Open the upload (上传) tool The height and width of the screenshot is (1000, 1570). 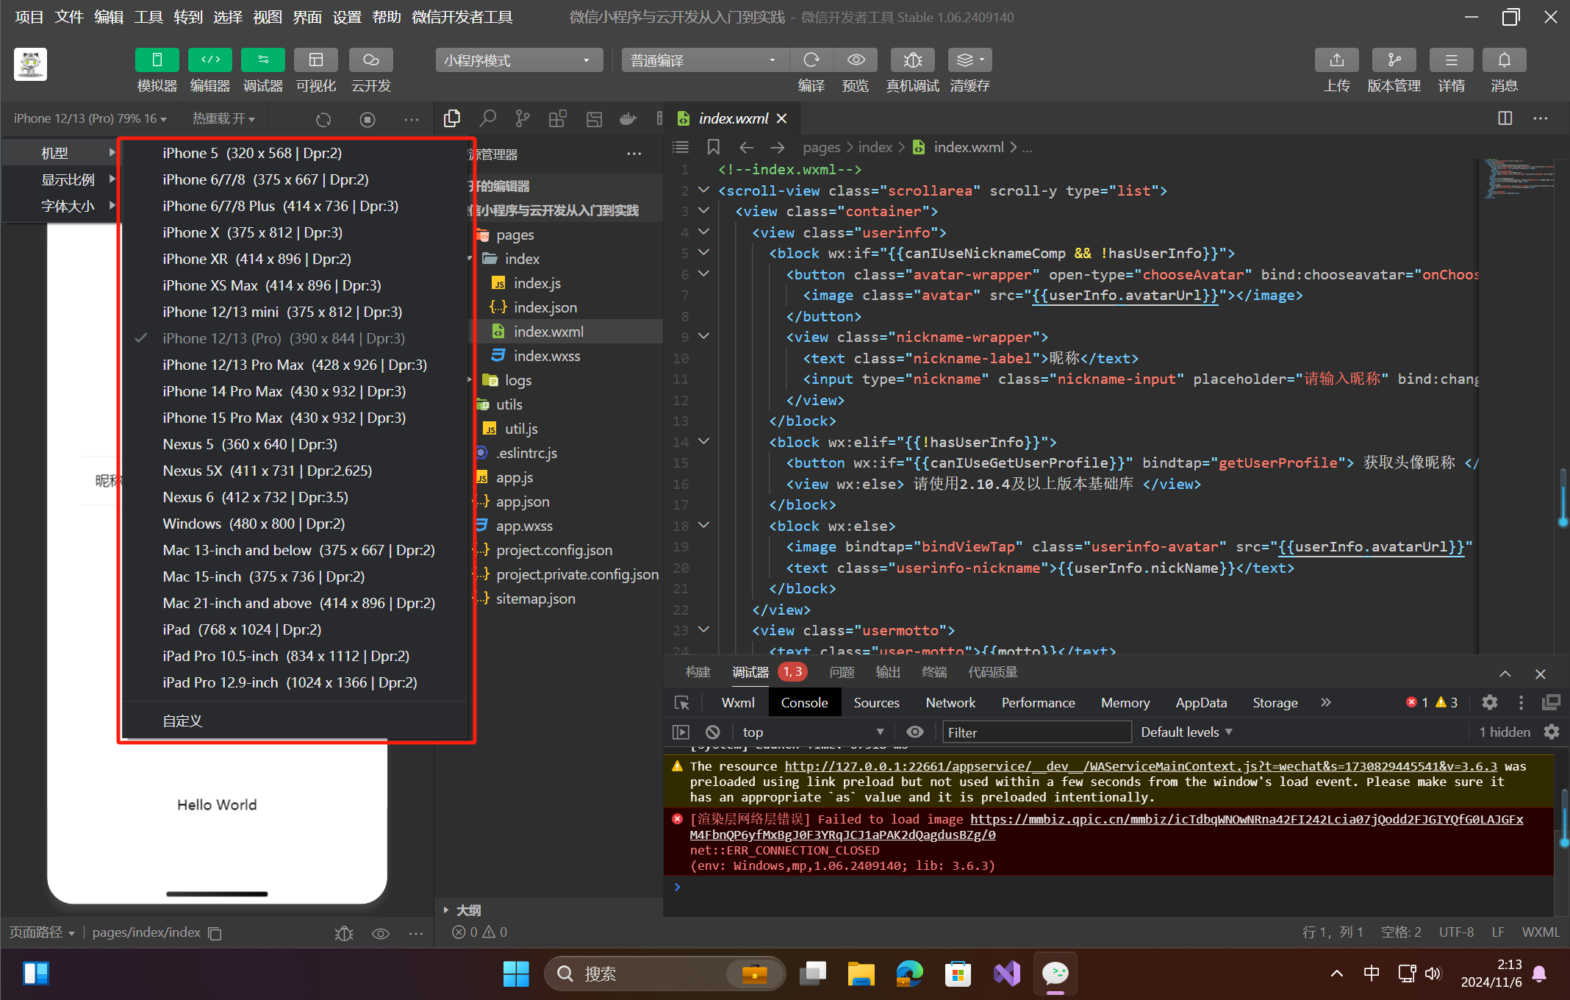click(1336, 60)
